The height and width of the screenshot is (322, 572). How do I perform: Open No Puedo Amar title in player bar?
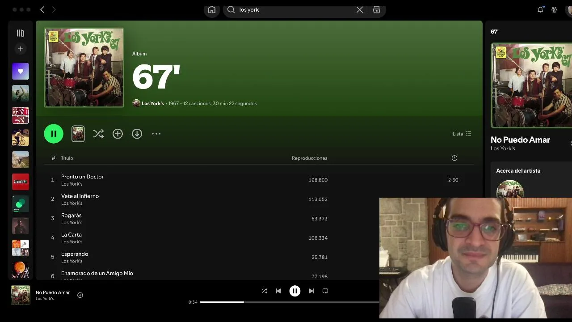click(x=53, y=292)
